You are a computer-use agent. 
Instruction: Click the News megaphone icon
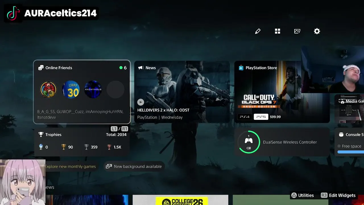coord(140,68)
